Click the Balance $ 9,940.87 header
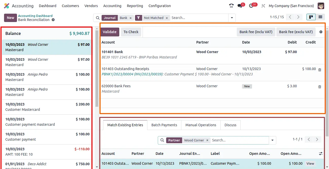This screenshot has height=169, width=329. (x=47, y=33)
